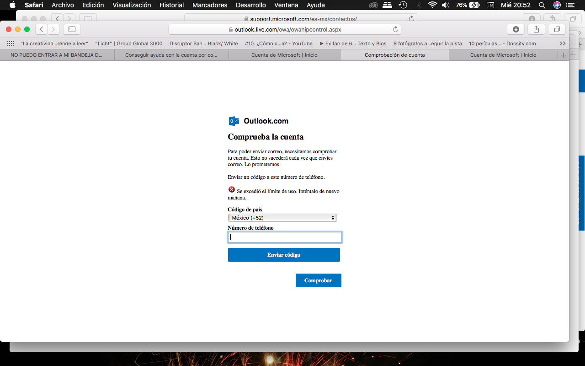Open the bookmarks grid icon in Favorites bar
The height and width of the screenshot is (366, 585).
click(11, 43)
